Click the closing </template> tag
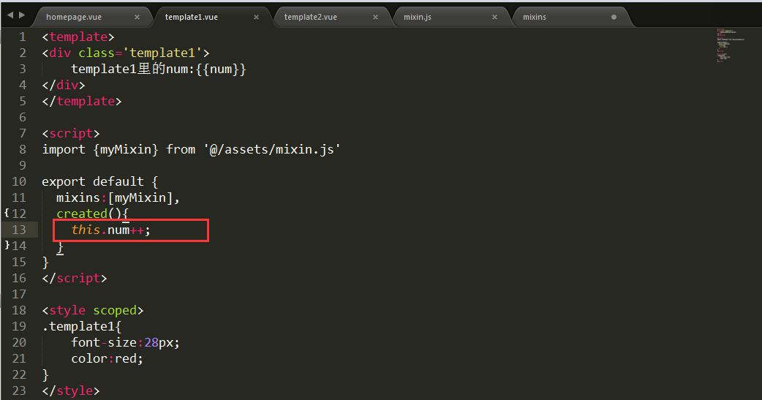762x400 pixels. 82,101
